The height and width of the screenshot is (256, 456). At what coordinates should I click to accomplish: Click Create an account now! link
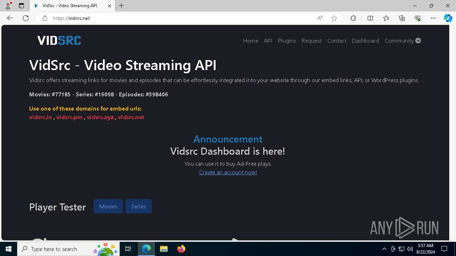coord(228,172)
